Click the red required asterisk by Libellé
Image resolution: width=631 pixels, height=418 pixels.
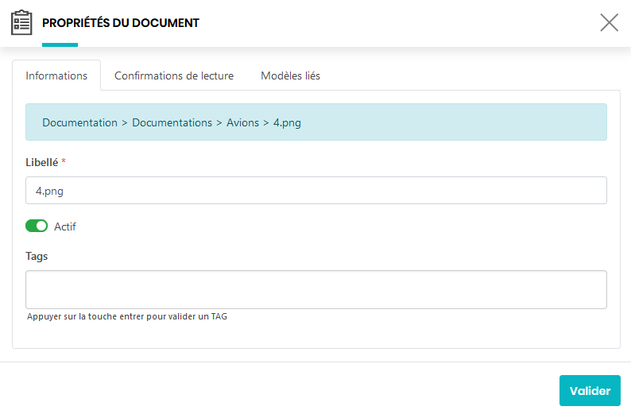(64, 162)
